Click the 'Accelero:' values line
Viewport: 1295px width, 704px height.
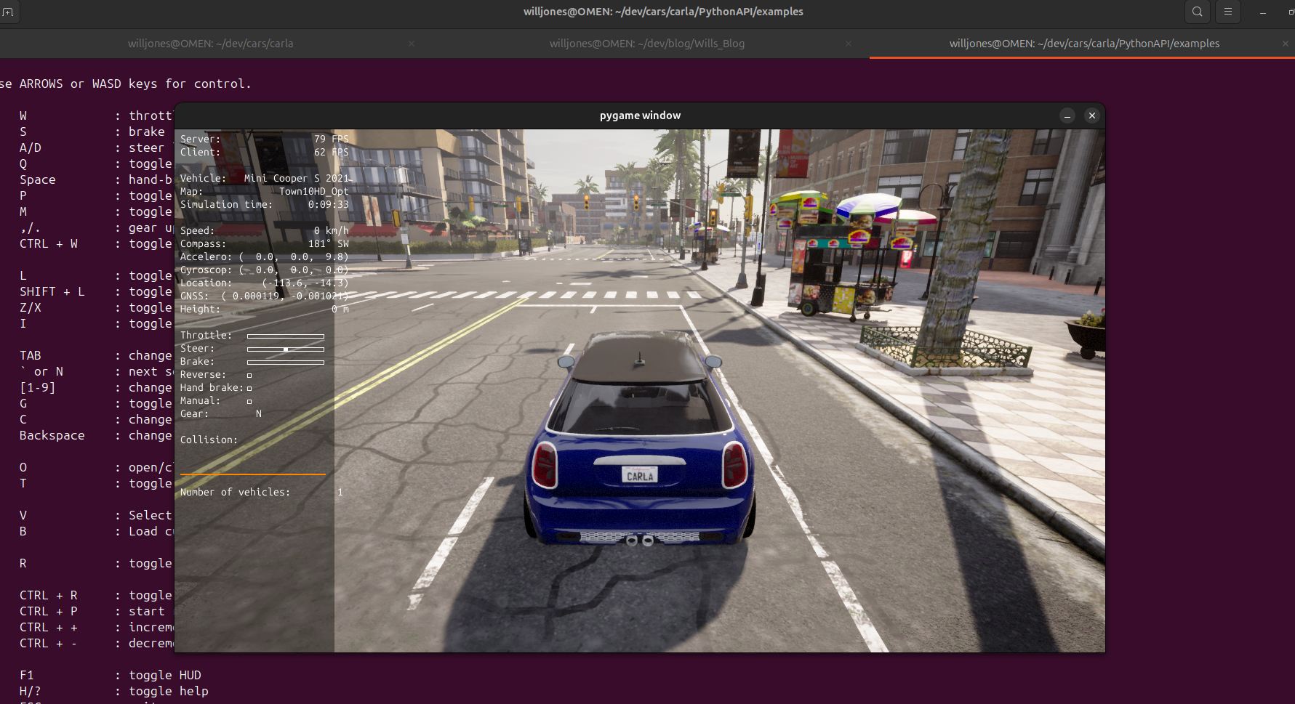click(265, 256)
